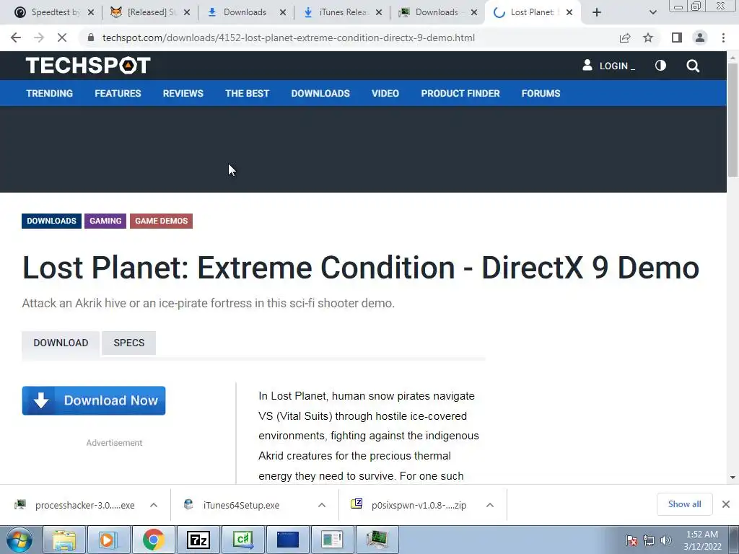
Task: Click the page vertical scrollbar thumb
Action: tap(733, 120)
